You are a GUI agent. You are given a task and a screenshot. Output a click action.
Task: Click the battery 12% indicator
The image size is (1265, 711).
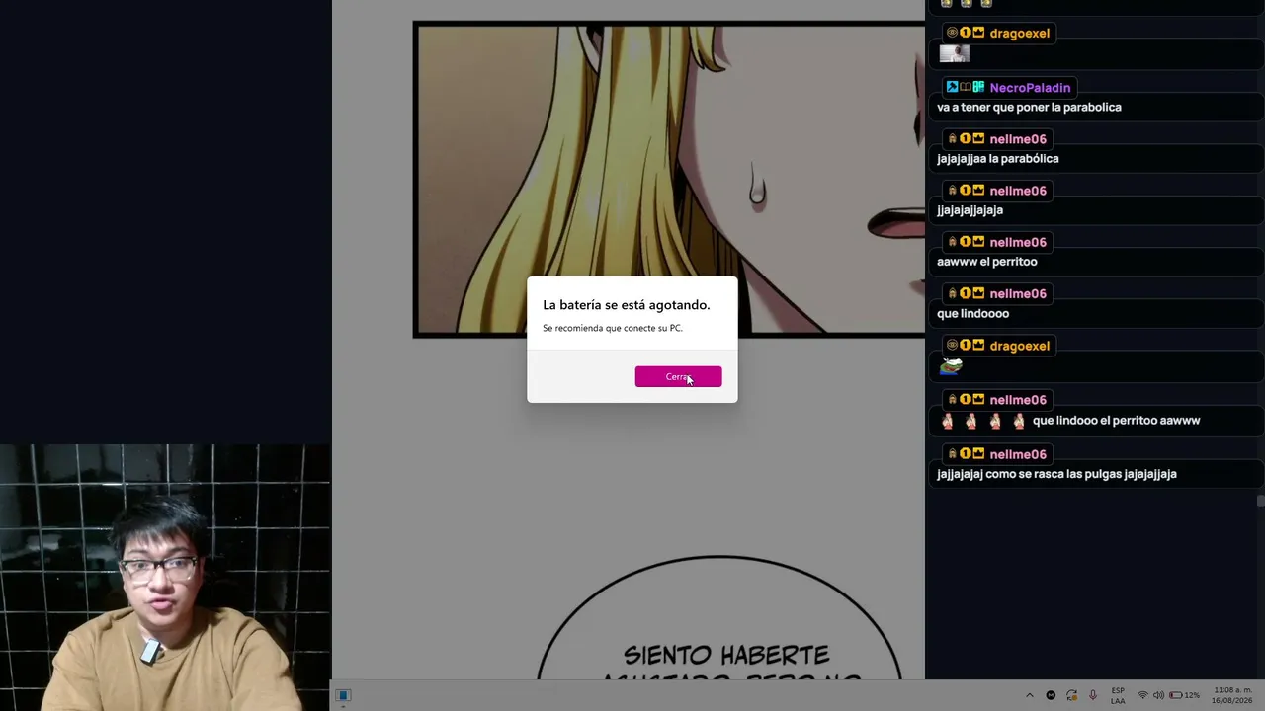pos(1184,695)
